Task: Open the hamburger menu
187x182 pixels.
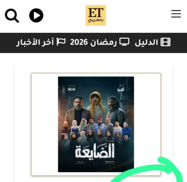Action: [176, 14]
